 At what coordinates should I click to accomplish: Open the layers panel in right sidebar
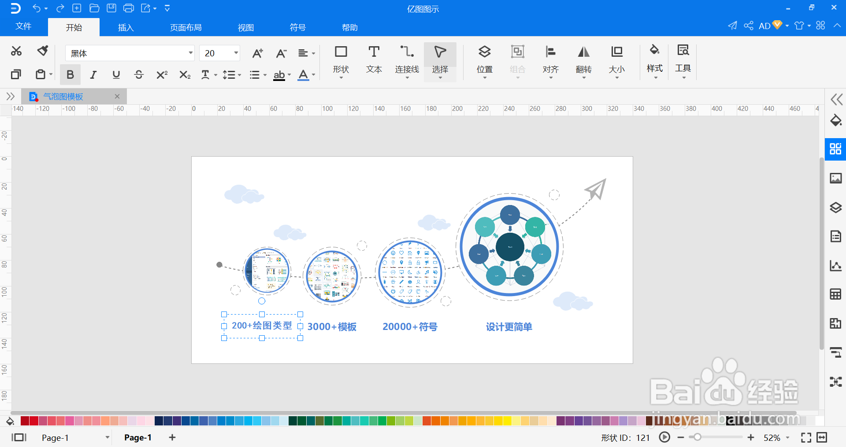pos(836,207)
